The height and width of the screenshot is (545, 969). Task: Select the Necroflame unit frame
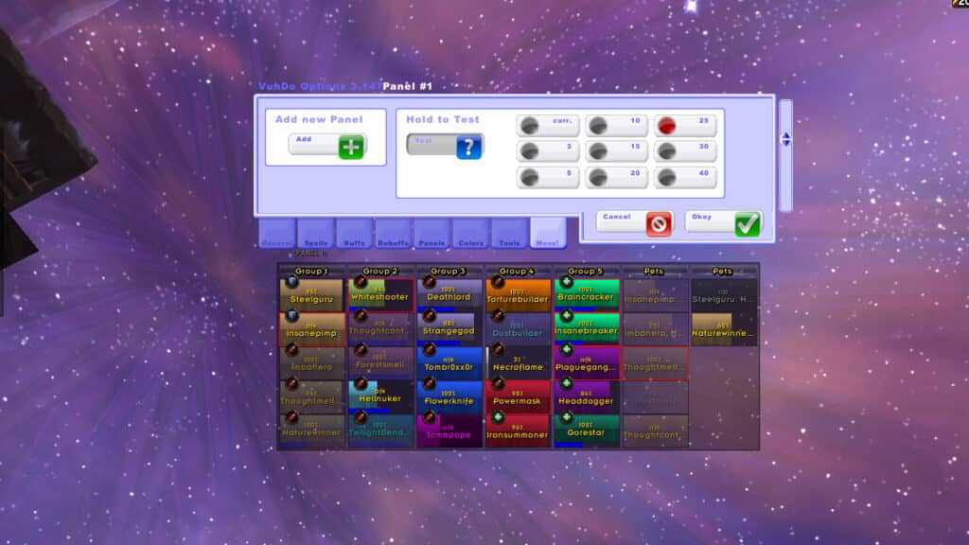[518, 361]
